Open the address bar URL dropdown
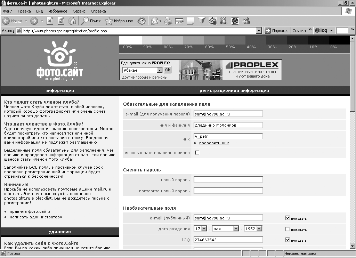 (x=259, y=31)
